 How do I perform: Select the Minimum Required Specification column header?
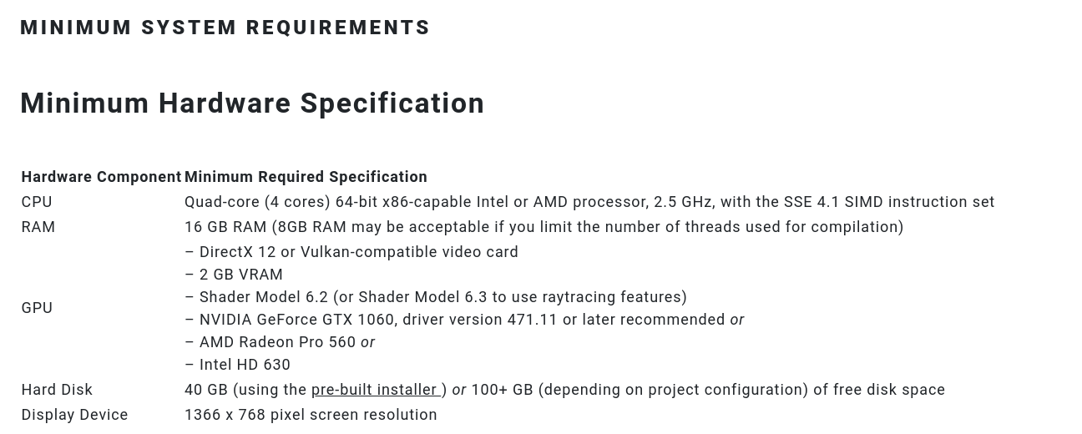pyautogui.click(x=306, y=177)
